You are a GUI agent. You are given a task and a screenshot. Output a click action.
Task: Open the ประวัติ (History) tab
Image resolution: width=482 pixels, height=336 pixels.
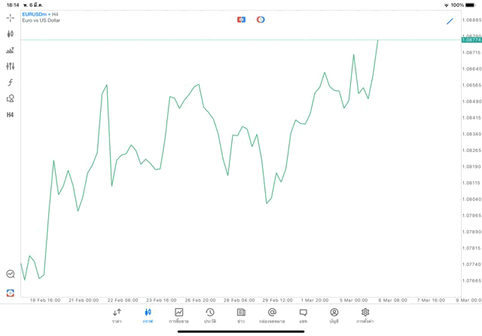(209, 316)
